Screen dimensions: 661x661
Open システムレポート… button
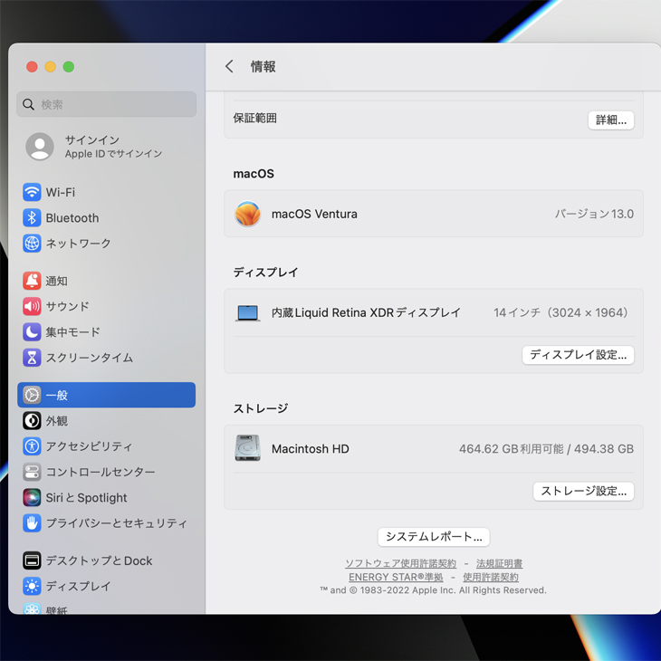coord(434,537)
